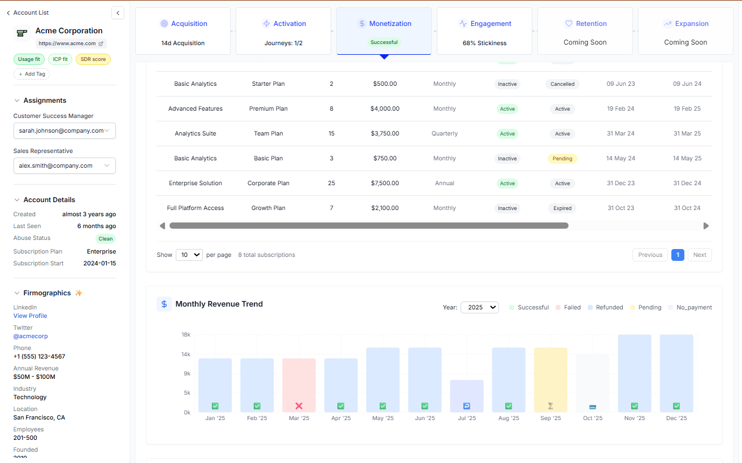Click the dollar badge beside Monthly Revenue Trend

164,304
